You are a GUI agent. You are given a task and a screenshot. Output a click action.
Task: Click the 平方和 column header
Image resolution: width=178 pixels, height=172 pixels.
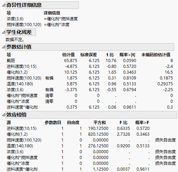tap(99, 123)
